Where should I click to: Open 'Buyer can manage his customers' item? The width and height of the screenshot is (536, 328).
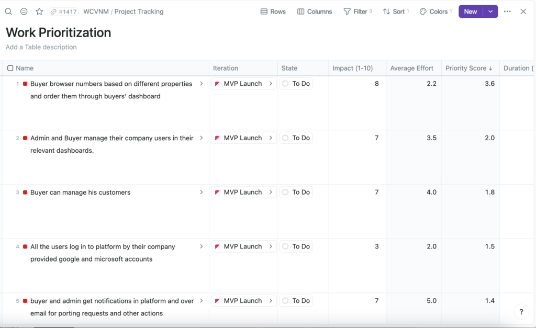coord(80,193)
